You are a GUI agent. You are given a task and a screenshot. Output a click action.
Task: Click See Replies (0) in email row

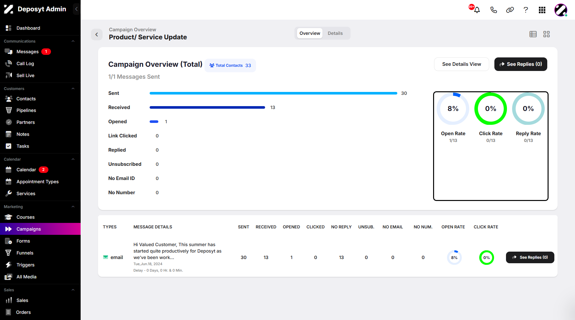530,257
